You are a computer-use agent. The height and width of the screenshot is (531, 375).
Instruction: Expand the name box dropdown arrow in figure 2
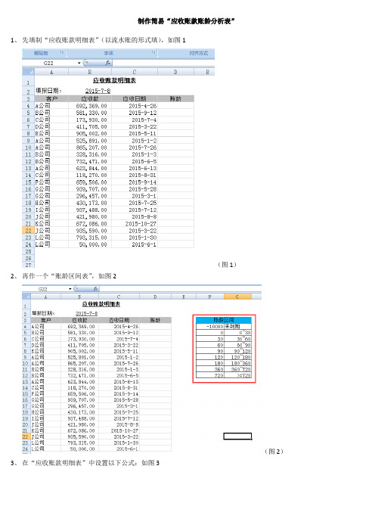(70, 289)
